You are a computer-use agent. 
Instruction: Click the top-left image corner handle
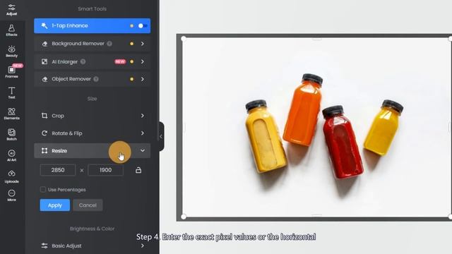coord(184,39)
